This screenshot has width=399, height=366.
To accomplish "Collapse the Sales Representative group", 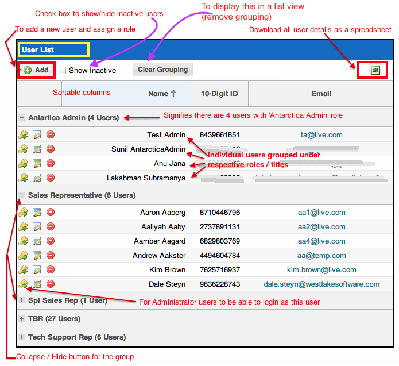I will [22, 195].
